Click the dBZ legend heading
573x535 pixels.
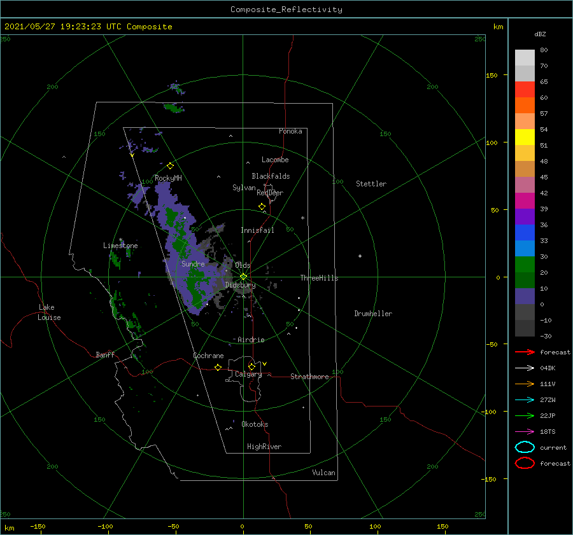point(540,34)
